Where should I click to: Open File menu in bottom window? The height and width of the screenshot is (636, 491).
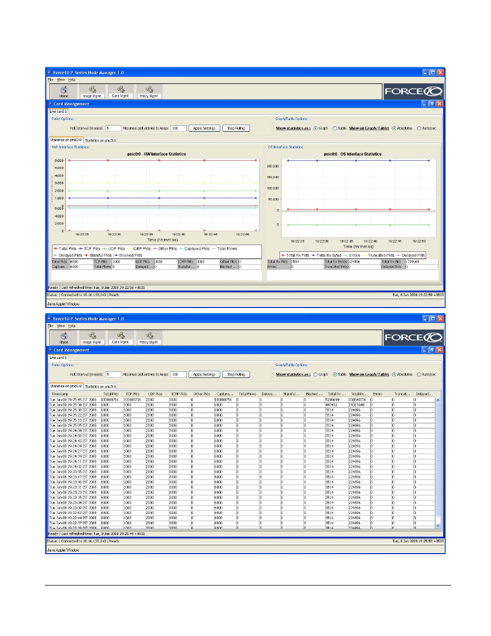point(50,326)
